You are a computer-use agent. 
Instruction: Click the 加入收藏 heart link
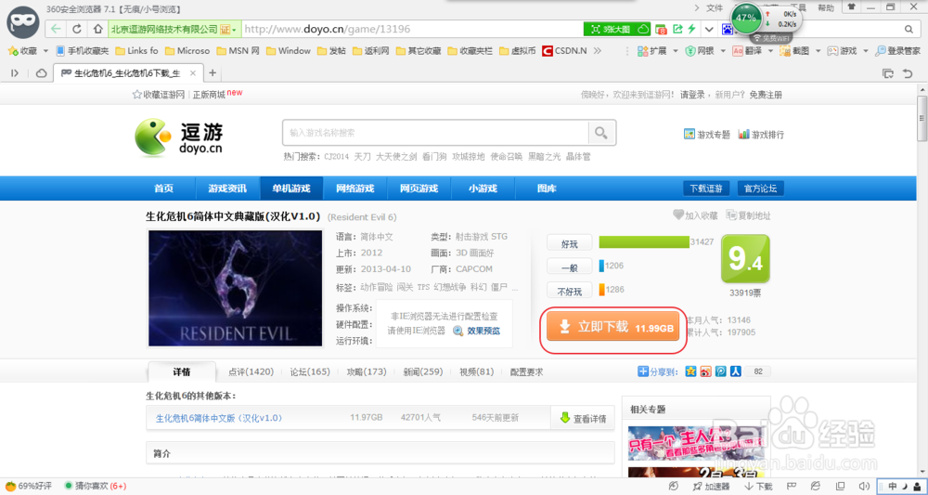coord(695,215)
